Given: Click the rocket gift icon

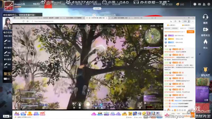Looking at the screenshot, I should click(x=135, y=114).
